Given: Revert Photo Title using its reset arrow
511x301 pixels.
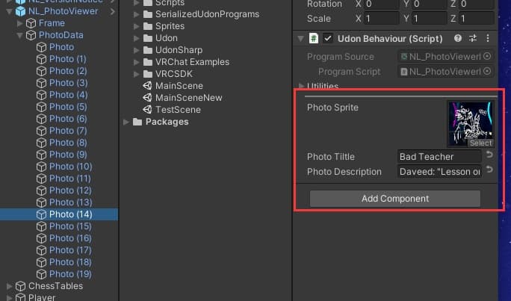Looking at the screenshot, I should [489, 155].
